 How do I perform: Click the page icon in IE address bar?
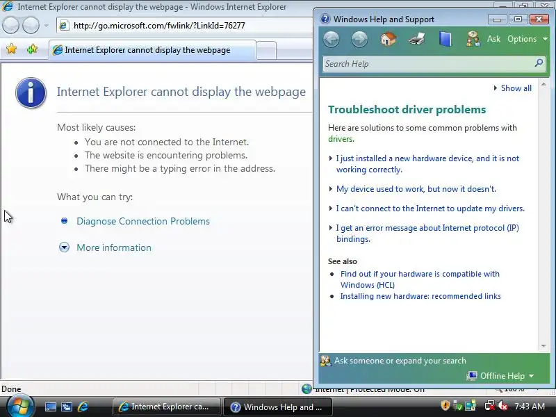[64, 26]
